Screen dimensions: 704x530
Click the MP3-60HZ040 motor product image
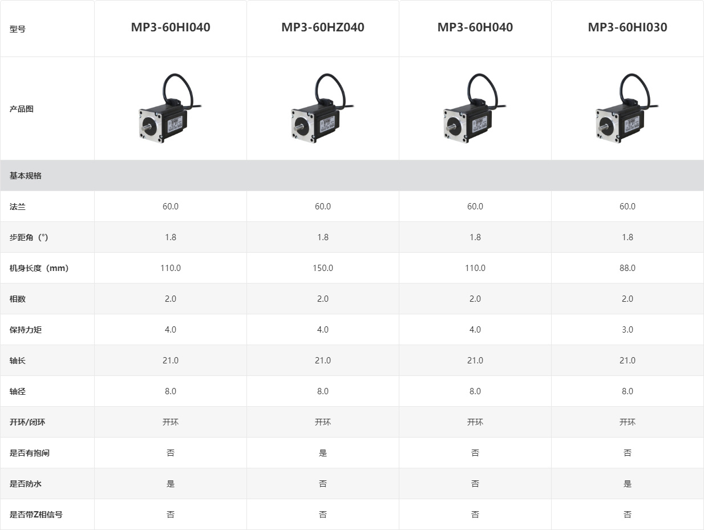323,108
